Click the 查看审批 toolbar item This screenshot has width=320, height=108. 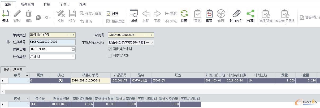(x=310, y=18)
